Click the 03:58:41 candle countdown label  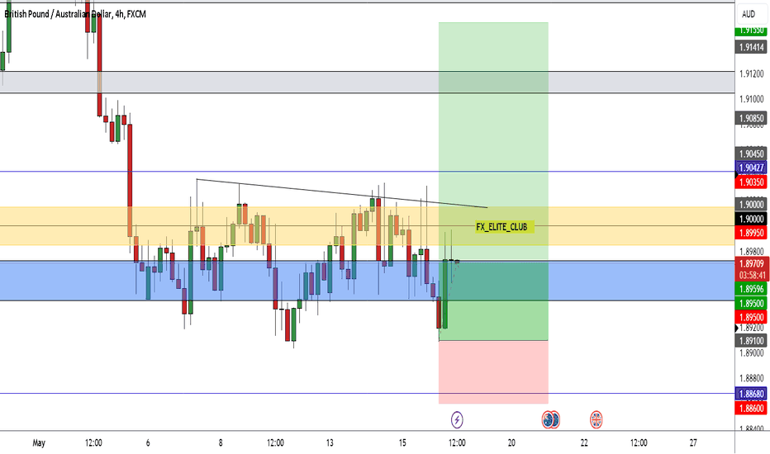751,276
